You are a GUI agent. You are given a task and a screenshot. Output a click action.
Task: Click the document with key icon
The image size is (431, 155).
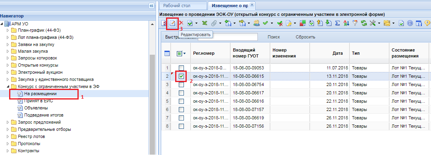click(288, 23)
